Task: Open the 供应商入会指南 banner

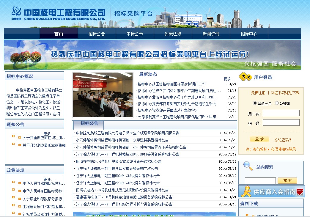Action: (x=272, y=191)
